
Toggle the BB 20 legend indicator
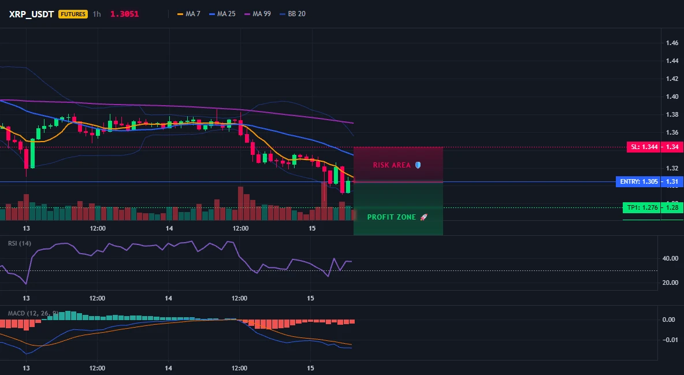coord(292,14)
